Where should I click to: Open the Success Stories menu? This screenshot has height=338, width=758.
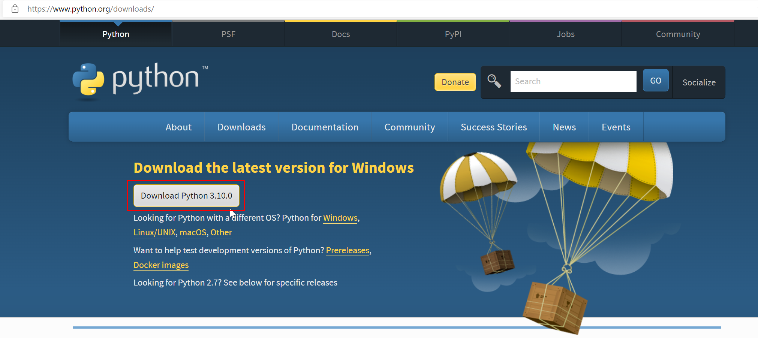coord(494,127)
